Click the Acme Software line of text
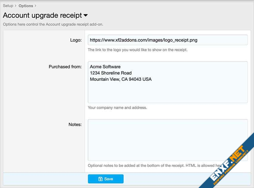 [105, 67]
